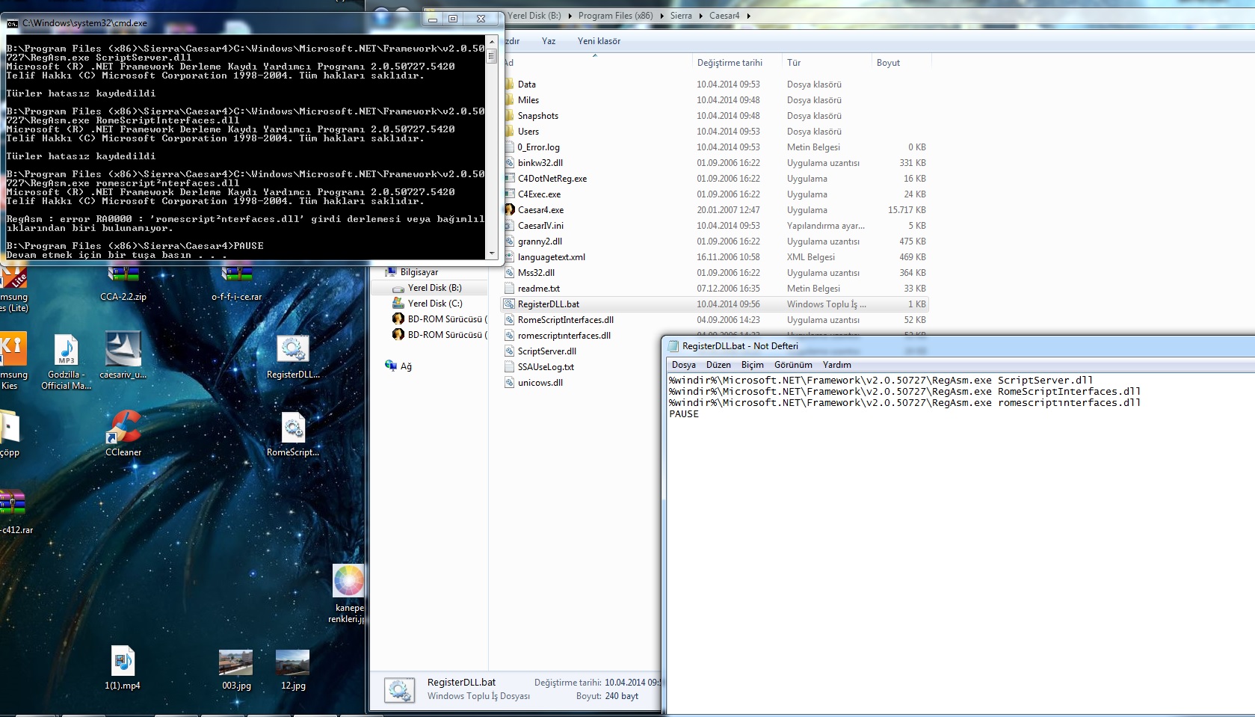Screen dimensions: 1255x717
Task: Open Biçim menu in Notepad
Action: tap(753, 365)
